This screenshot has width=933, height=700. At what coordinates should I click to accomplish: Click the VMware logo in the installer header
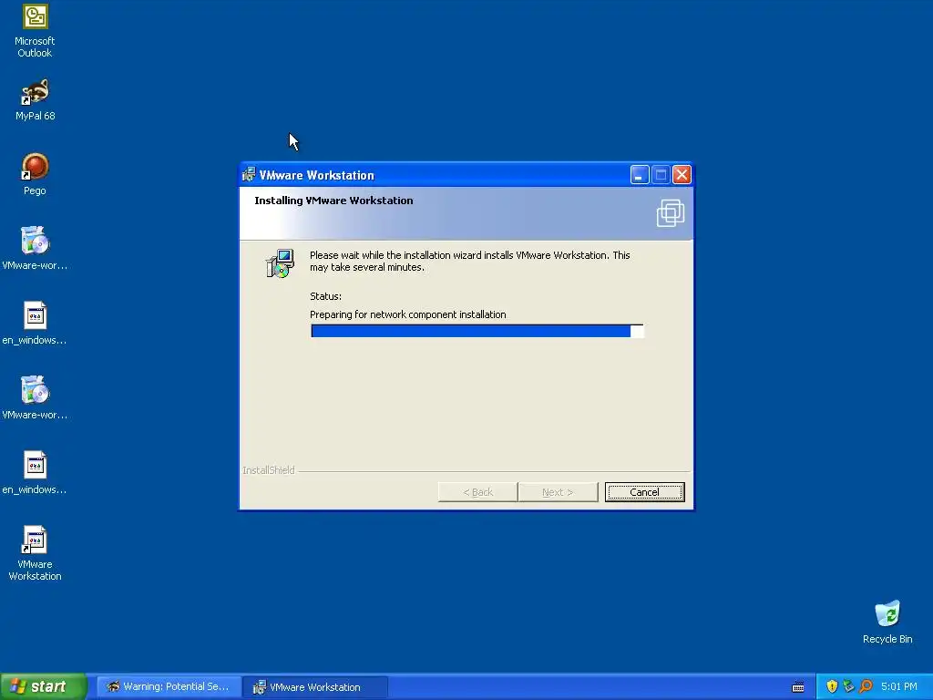[671, 213]
